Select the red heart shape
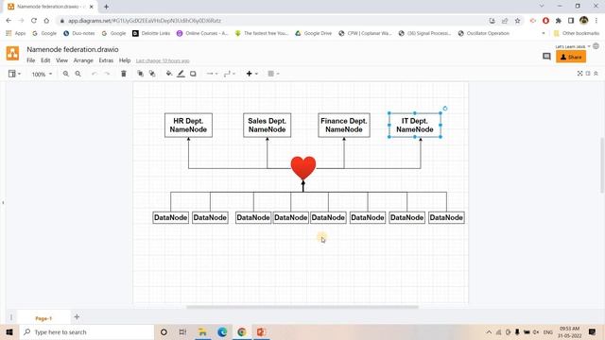 303,167
